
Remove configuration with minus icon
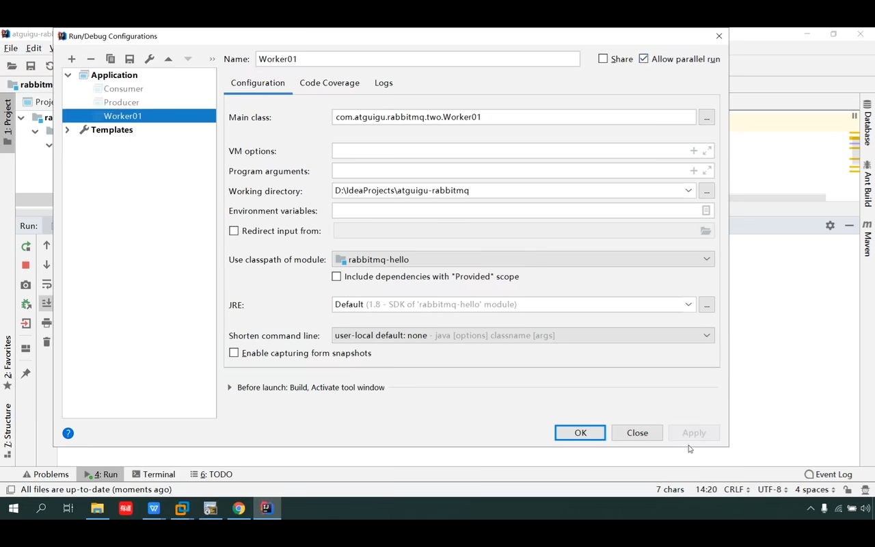pyautogui.click(x=91, y=59)
